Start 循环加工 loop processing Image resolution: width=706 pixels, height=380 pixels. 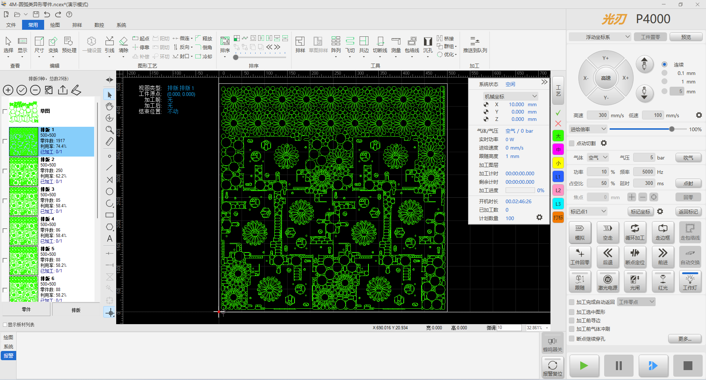pos(635,232)
